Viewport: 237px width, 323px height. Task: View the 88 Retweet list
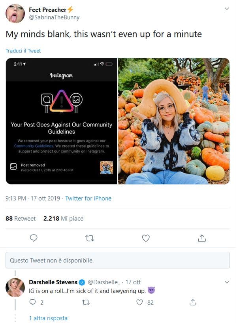(x=21, y=218)
